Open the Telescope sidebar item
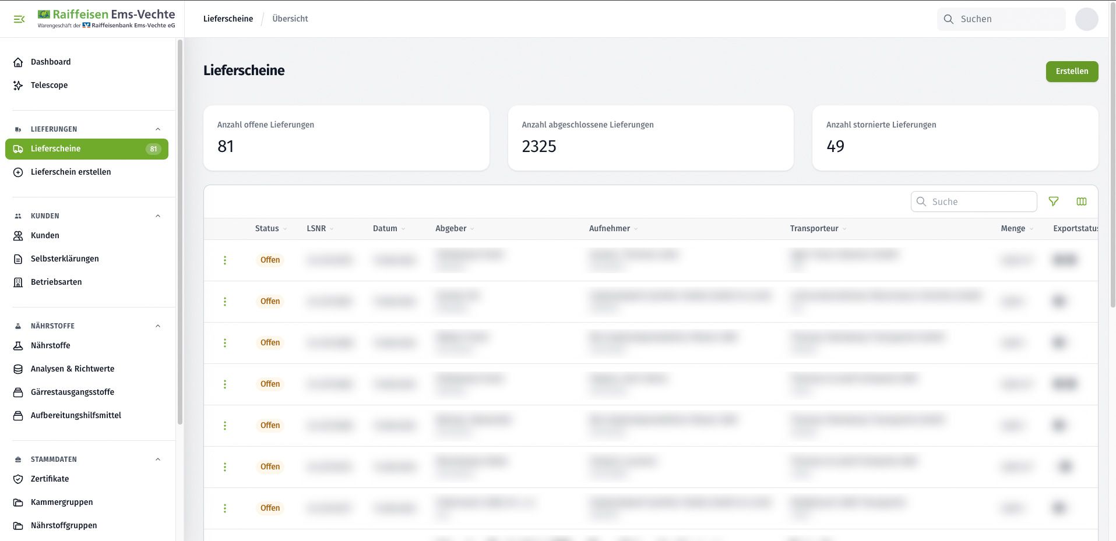1116x541 pixels. [49, 85]
